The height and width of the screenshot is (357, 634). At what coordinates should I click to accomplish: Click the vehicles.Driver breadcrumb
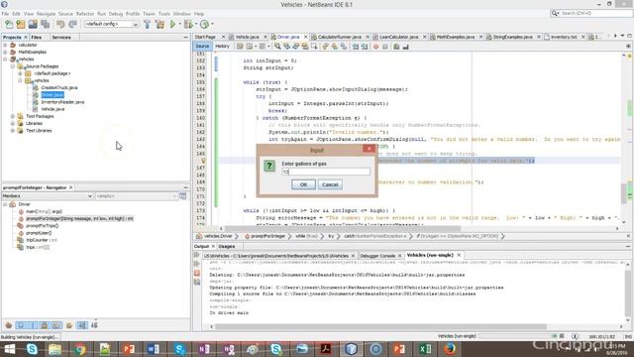pyautogui.click(x=218, y=236)
